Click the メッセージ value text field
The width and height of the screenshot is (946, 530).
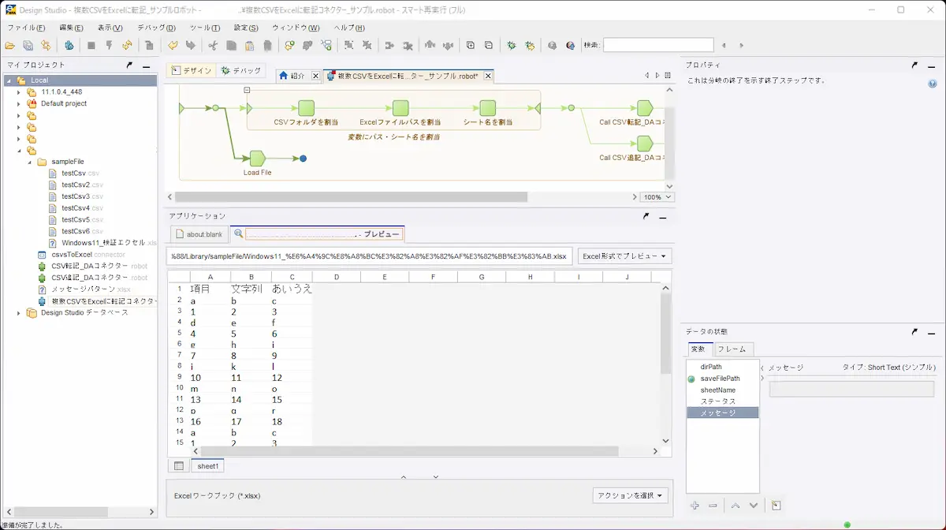coord(851,389)
